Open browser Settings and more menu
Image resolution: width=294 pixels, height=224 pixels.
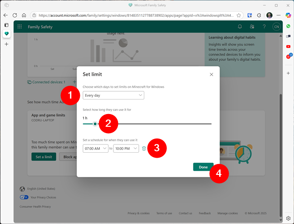pyautogui.click(x=279, y=15)
